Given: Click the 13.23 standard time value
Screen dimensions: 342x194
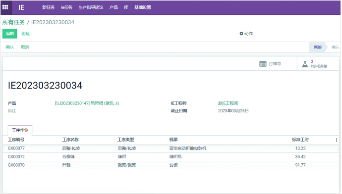Looking at the screenshot, I should (x=300, y=148).
